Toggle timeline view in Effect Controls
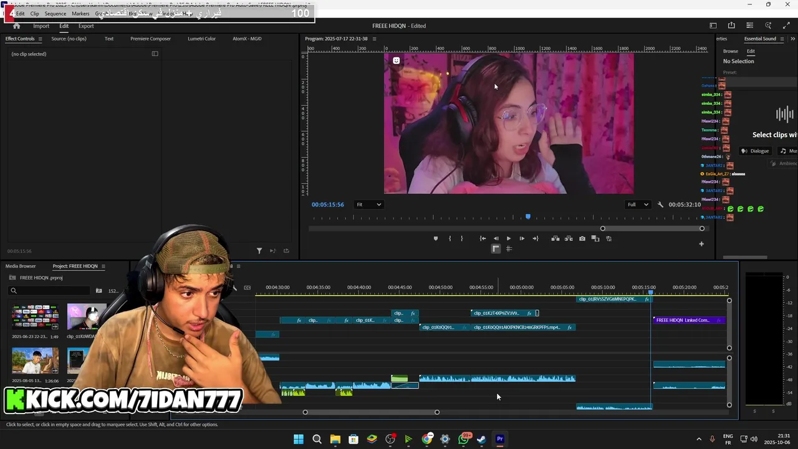Image resolution: width=798 pixels, height=449 pixels. 155,54
